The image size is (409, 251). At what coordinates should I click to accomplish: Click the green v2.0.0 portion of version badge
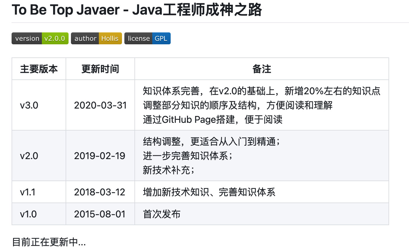click(55, 38)
